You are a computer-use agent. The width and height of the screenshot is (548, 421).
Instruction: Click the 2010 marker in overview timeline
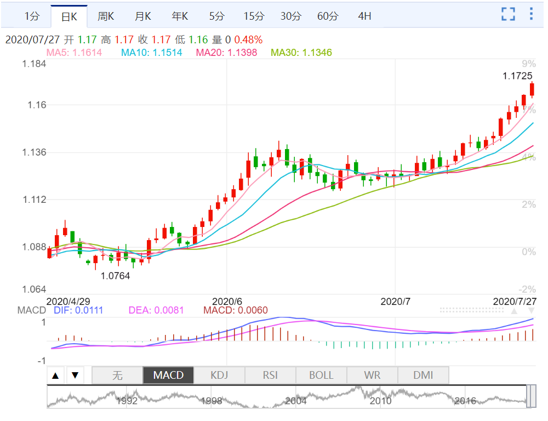click(x=381, y=401)
